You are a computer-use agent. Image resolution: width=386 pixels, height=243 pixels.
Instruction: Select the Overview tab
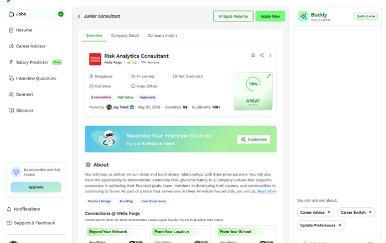point(94,35)
